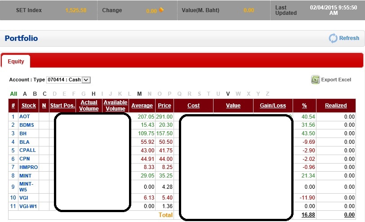
Task: Click VGI percent value -11.90
Action: pos(307,198)
